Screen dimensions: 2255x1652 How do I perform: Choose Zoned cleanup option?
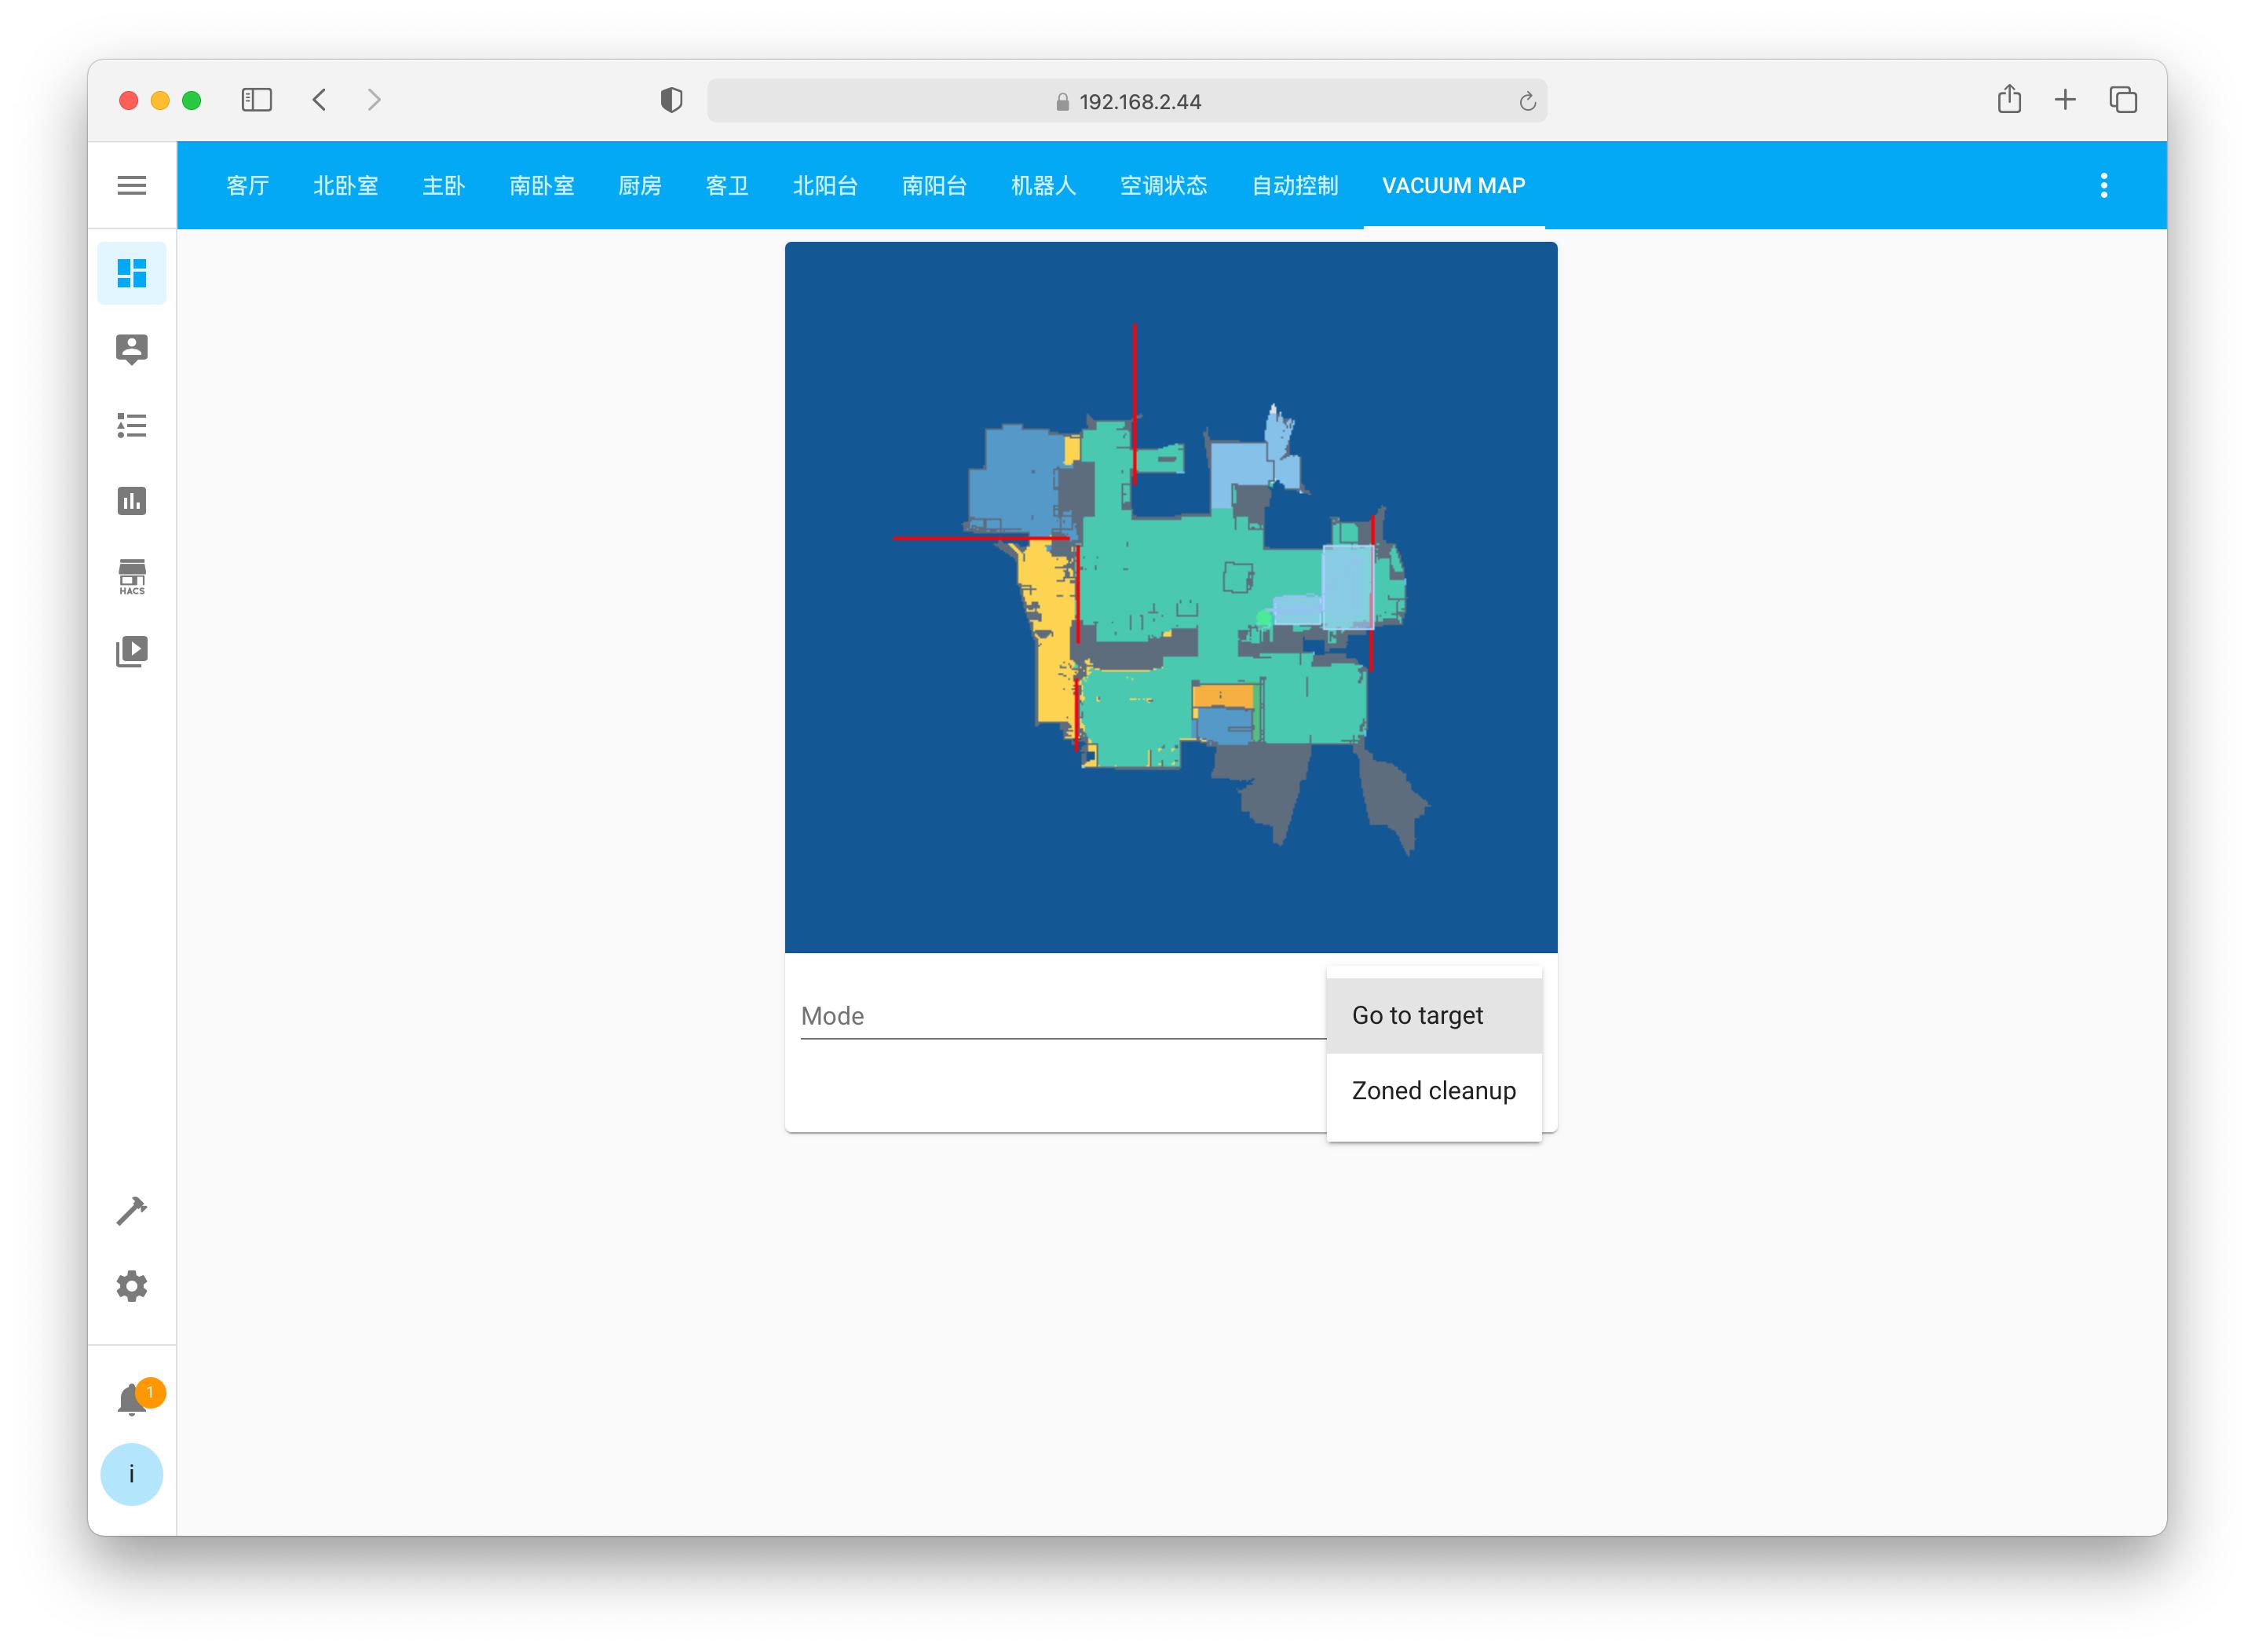(1432, 1090)
